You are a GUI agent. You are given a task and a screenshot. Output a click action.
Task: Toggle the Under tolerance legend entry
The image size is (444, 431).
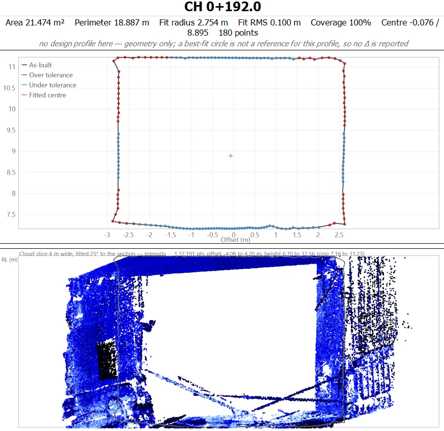[49, 85]
